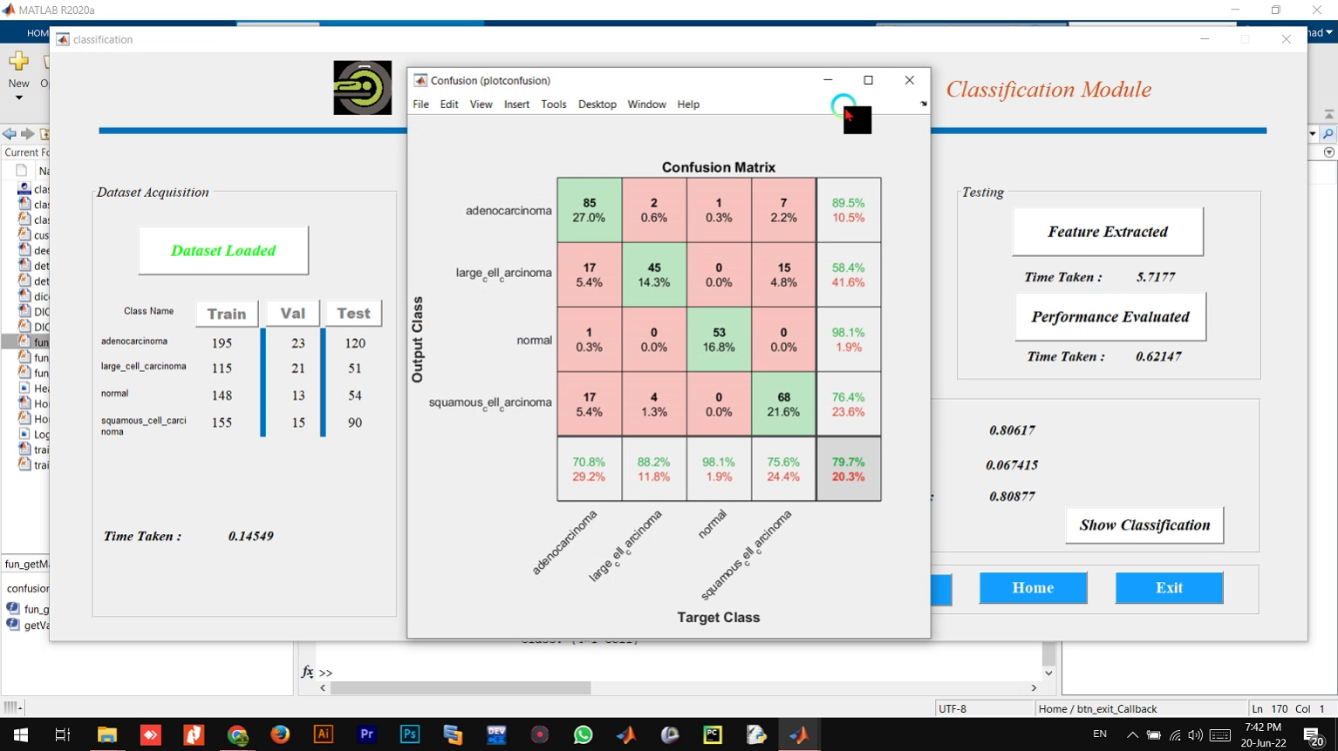Click the dock arrow in the Confusion figure menu bar
Viewport: 1338px width, 751px height.
(923, 104)
